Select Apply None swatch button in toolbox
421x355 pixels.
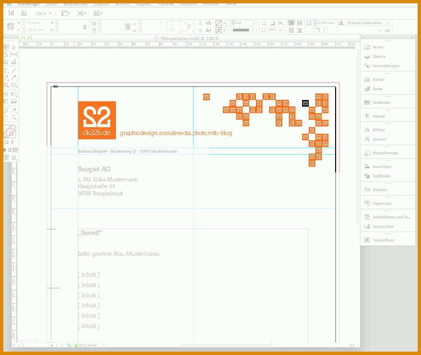pyautogui.click(x=15, y=150)
